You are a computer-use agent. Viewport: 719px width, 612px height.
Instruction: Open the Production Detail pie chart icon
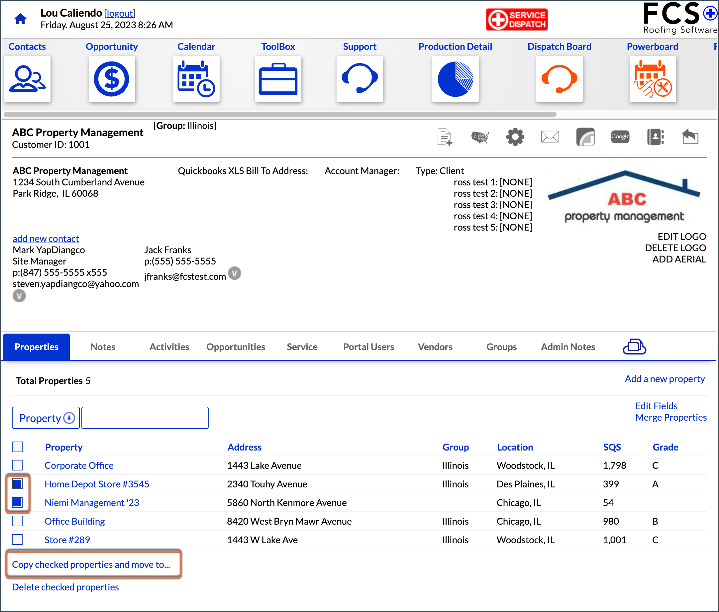tap(455, 79)
